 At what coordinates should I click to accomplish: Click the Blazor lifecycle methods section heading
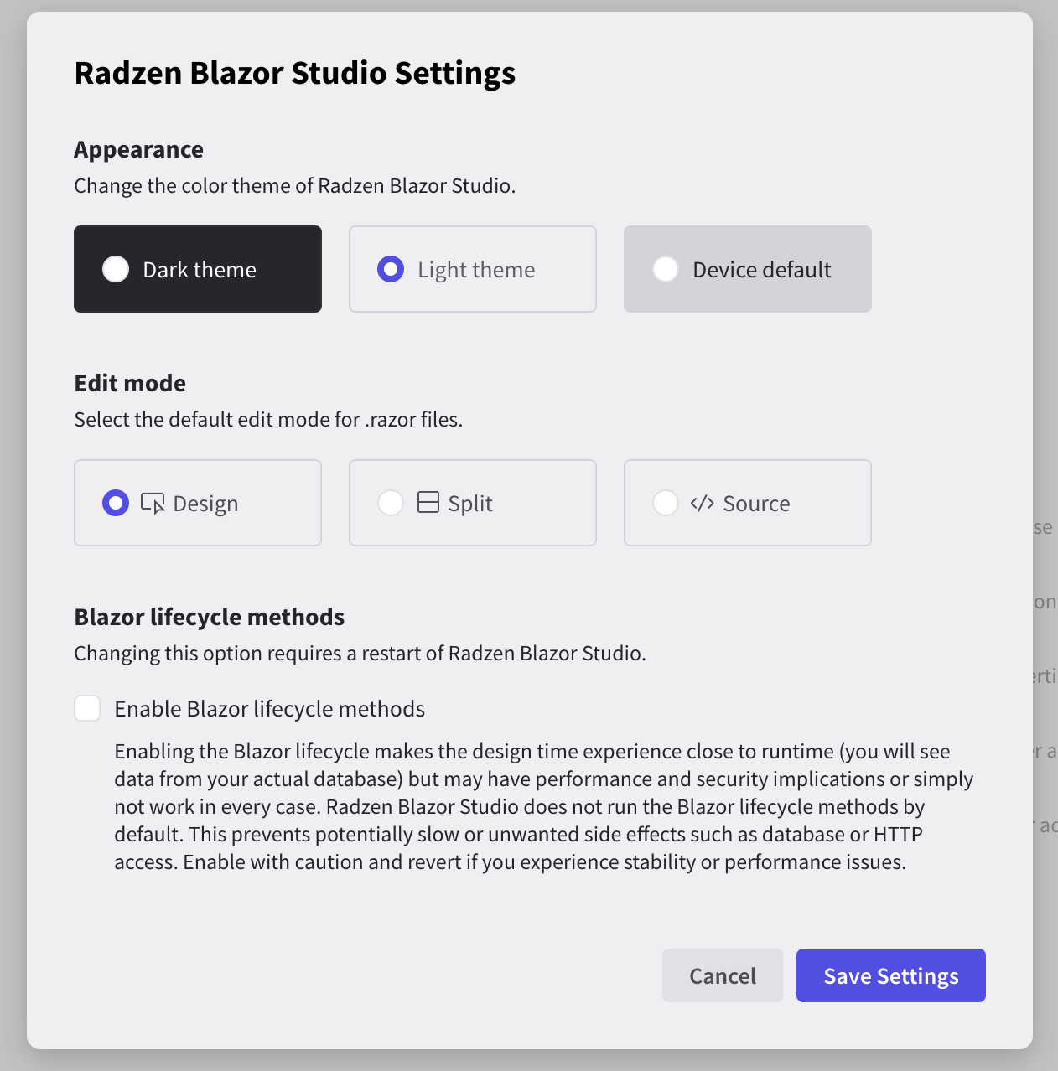(x=209, y=617)
